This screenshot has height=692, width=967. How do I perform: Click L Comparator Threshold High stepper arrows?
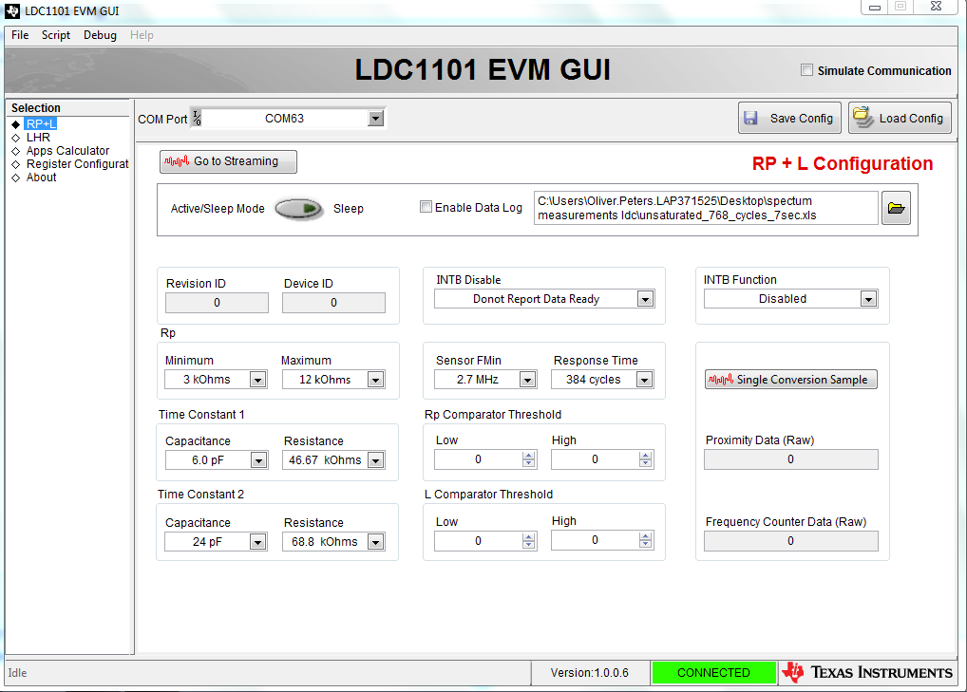click(646, 540)
